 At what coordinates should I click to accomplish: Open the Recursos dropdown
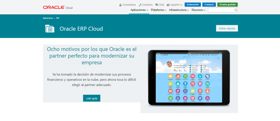tap(199, 10)
